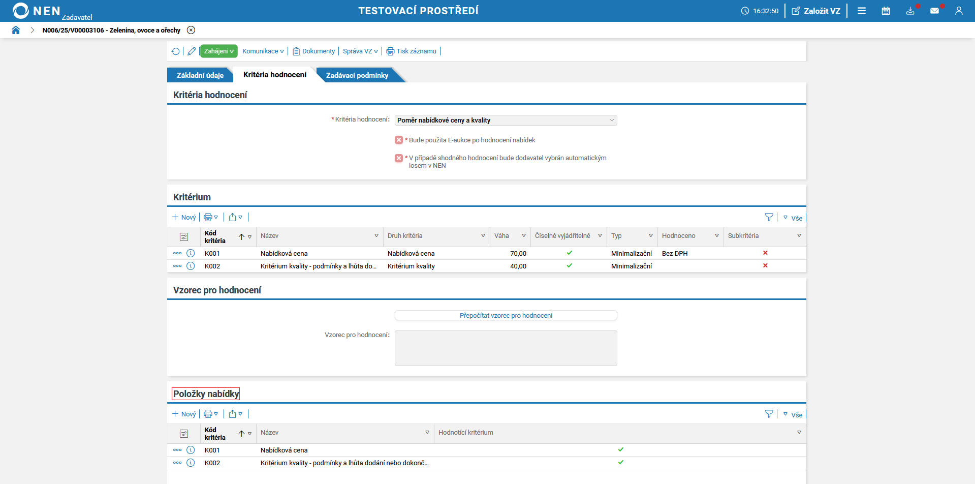Open column settings in Položky nabídky table
The image size is (975, 484).
tap(184, 434)
